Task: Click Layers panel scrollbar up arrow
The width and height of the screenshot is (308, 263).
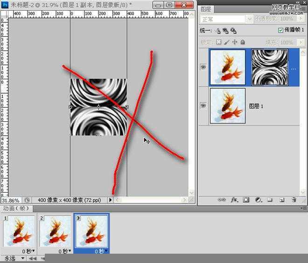Action: tap(303, 52)
